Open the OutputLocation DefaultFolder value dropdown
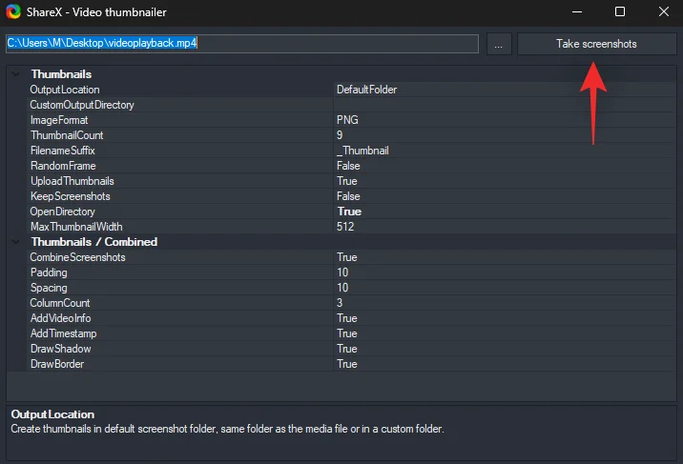The image size is (683, 464). pos(504,90)
